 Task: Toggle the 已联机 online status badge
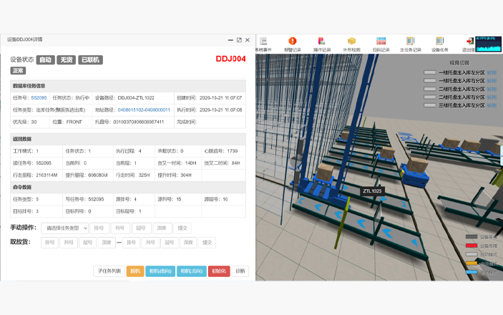(x=90, y=60)
